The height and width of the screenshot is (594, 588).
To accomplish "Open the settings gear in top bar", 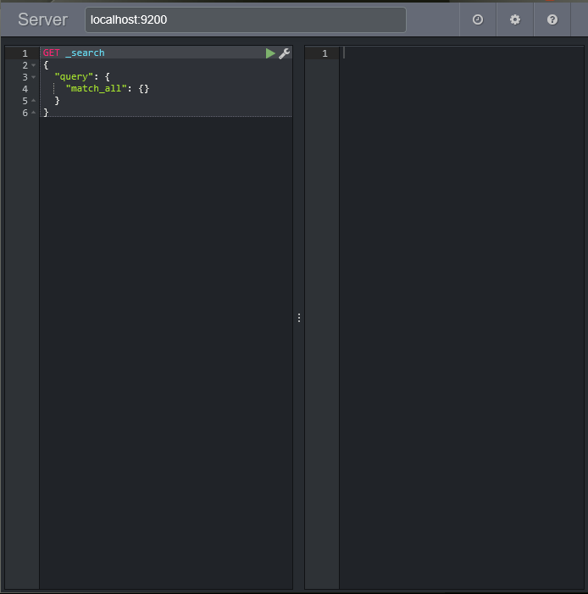I will click(x=515, y=19).
